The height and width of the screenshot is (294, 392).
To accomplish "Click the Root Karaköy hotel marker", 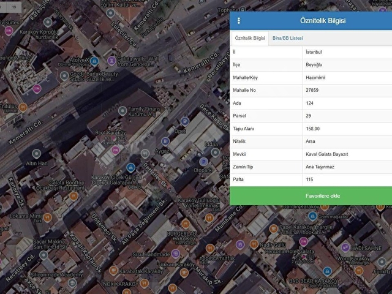I will (115, 151).
